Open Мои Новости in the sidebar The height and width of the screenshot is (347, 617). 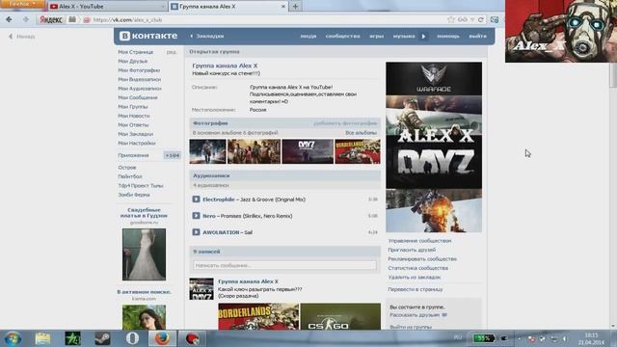134,116
